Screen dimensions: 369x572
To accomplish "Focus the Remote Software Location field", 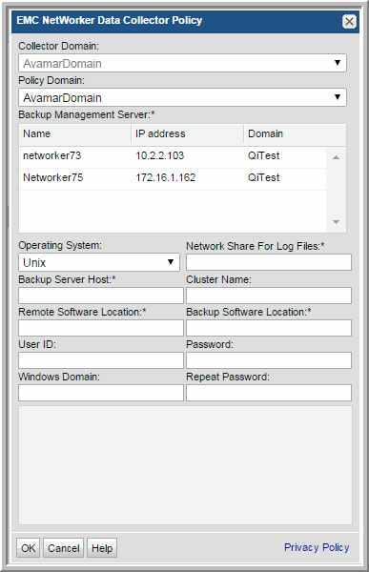I will pyautogui.click(x=101, y=328).
